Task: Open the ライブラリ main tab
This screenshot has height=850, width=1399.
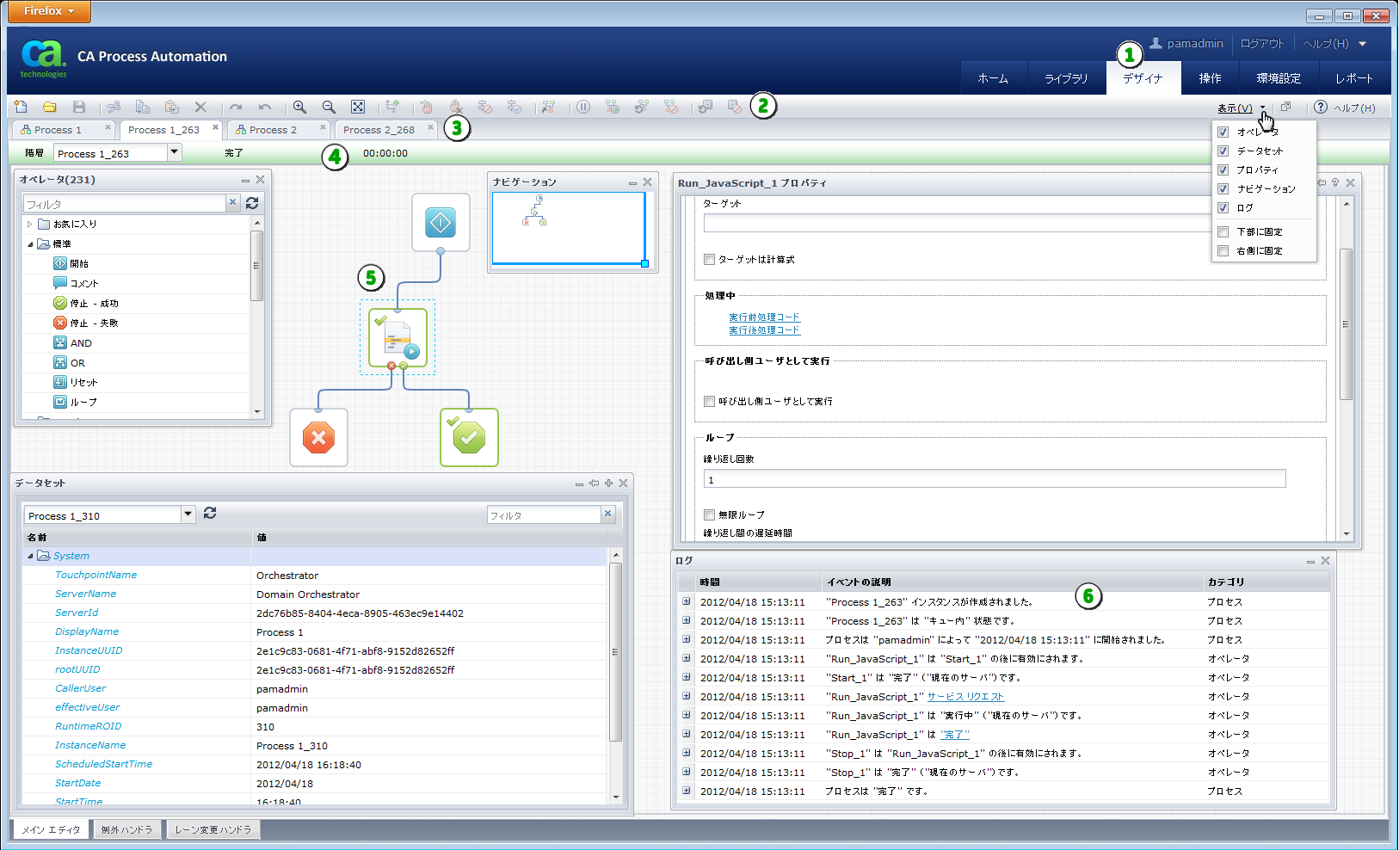Action: point(1066,78)
